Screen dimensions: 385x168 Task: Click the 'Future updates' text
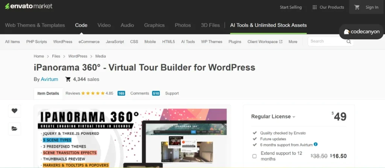coord(273,139)
